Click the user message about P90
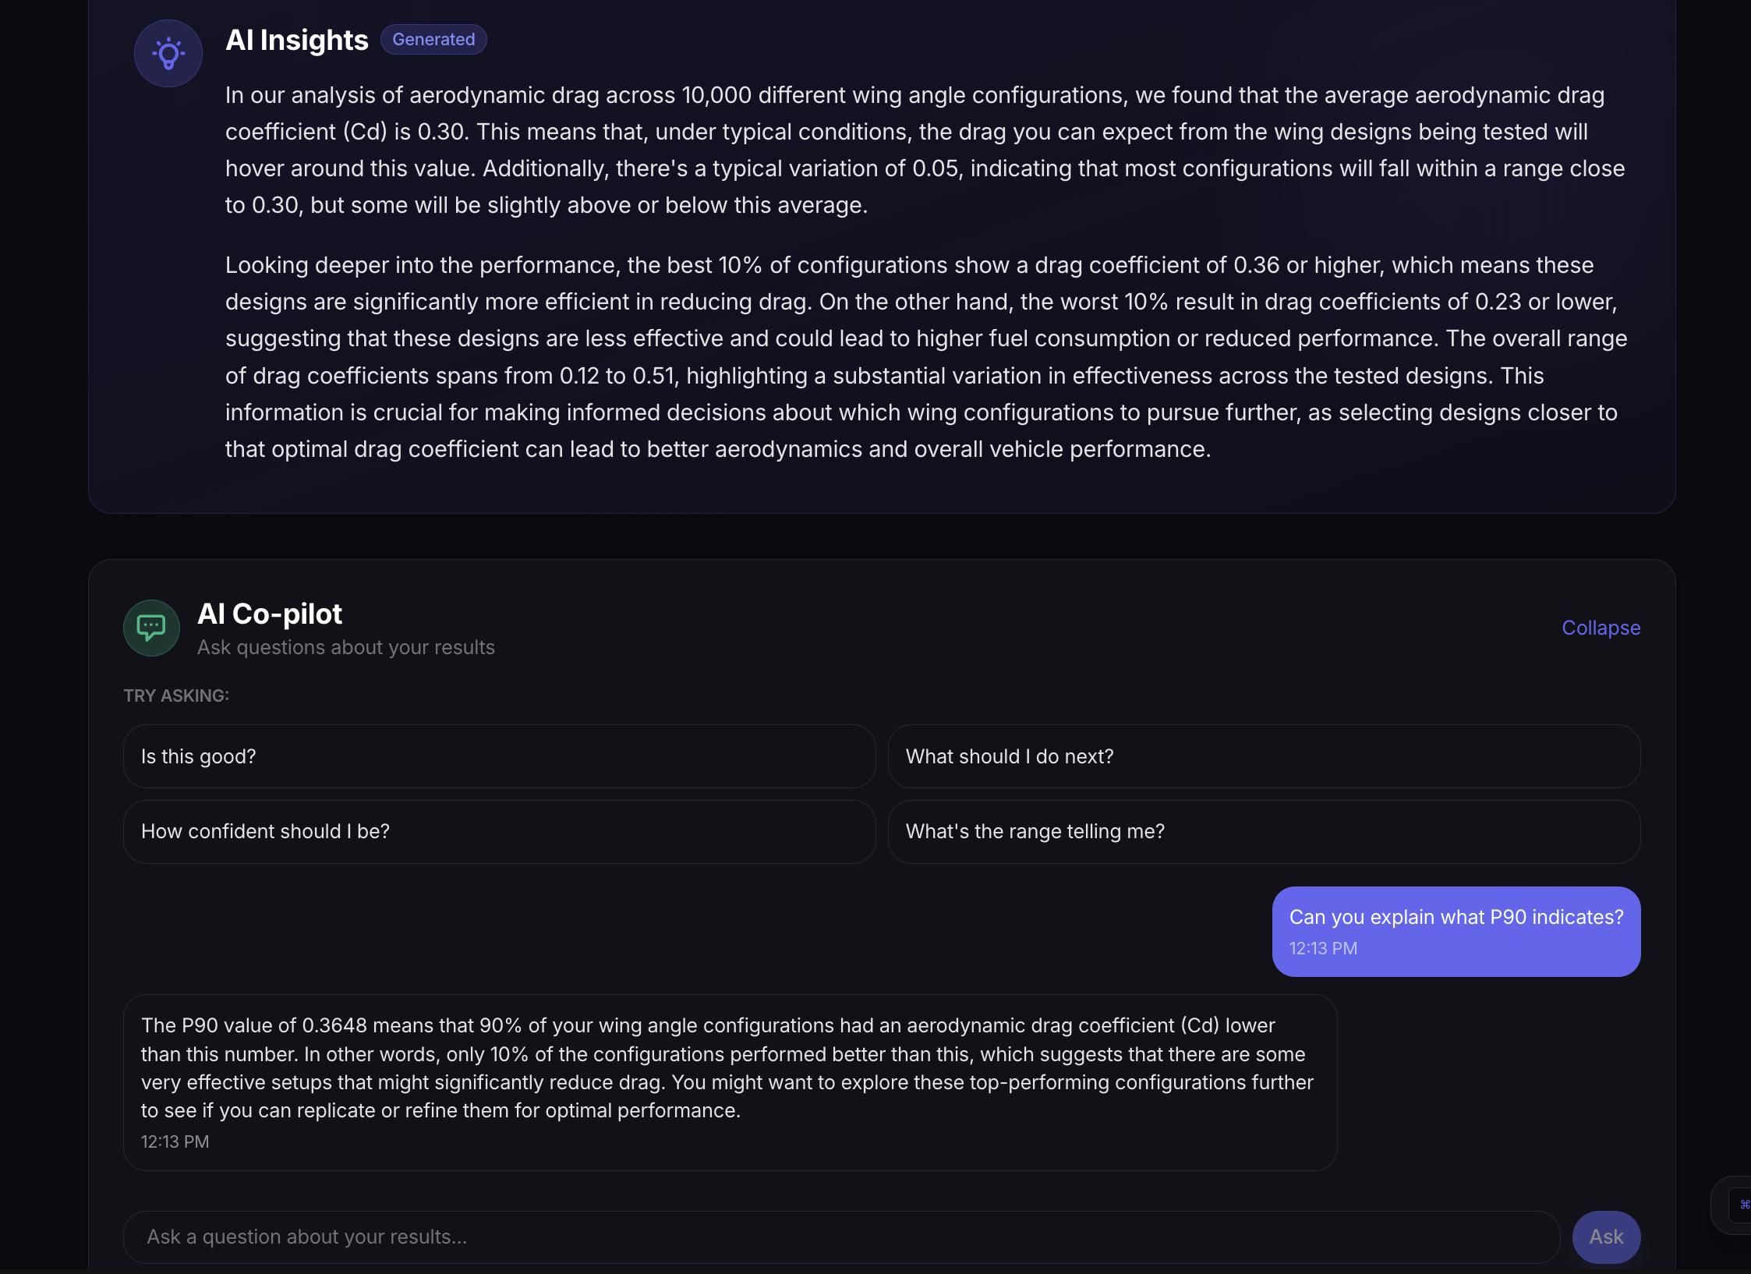1751x1274 pixels. tap(1456, 930)
